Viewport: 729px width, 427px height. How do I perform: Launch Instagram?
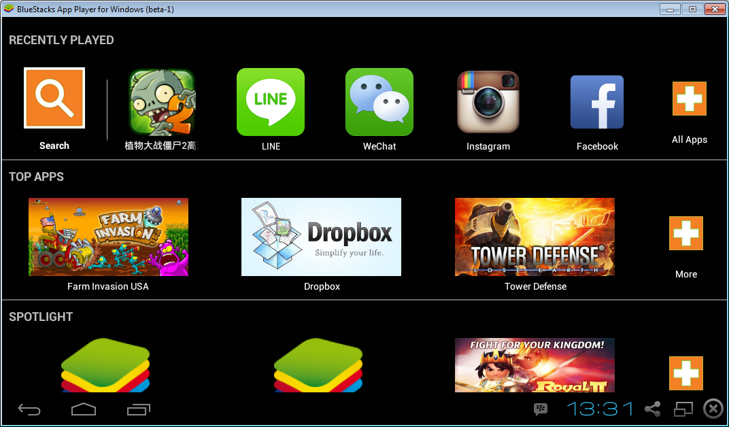pyautogui.click(x=488, y=101)
